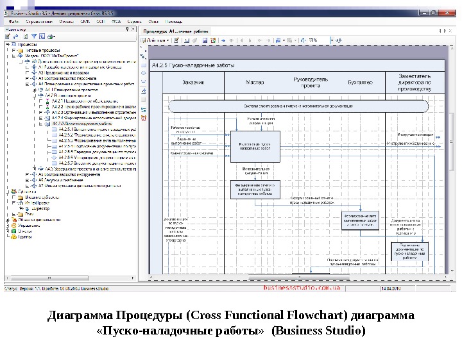Open the Отчеты menu
The width and height of the screenshot is (462, 346).
(x=66, y=22)
